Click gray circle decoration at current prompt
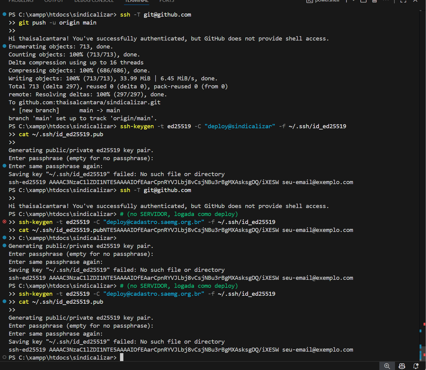 4,357
